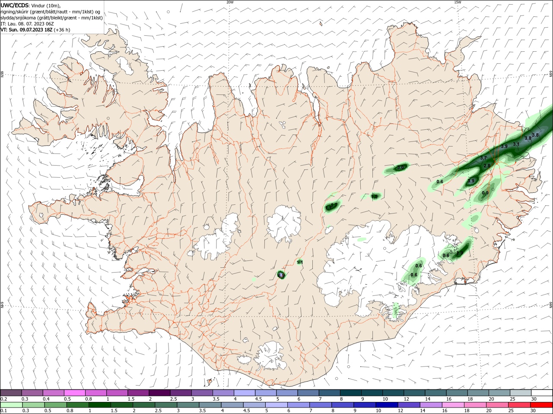Click the light grey 25–30 snow legend swatch

pos(521,392)
